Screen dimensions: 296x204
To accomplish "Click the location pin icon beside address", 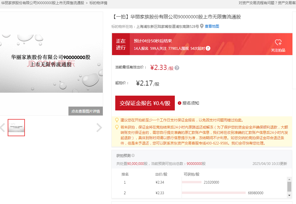I will (x=201, y=26).
